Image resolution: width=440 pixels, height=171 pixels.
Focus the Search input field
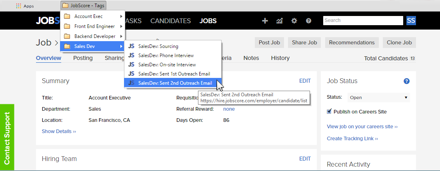[x=363, y=20]
